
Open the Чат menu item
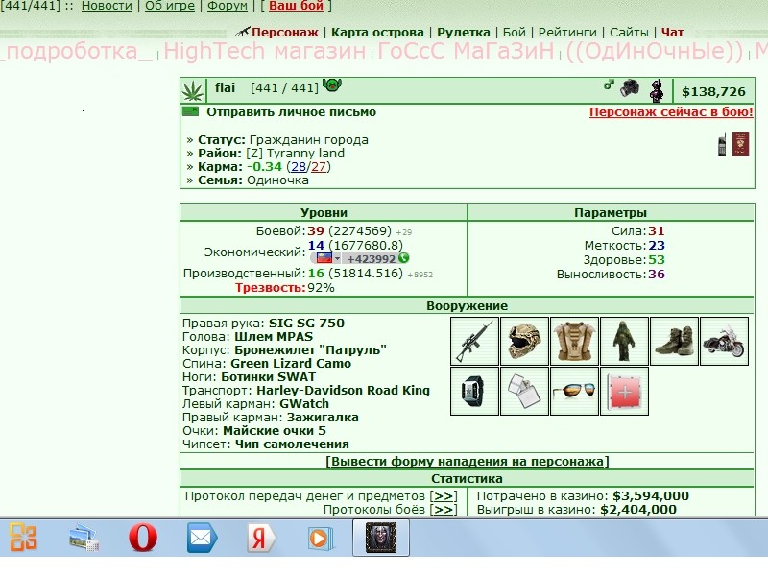[x=672, y=33]
